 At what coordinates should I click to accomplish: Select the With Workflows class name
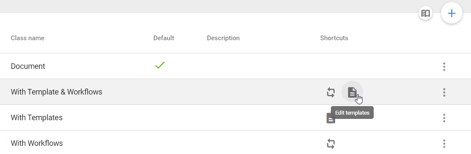37,143
